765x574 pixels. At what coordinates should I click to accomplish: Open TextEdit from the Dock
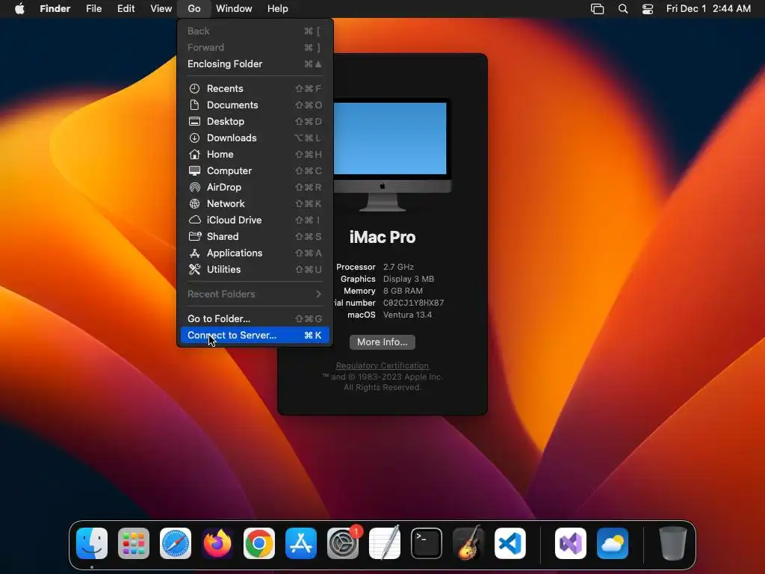385,543
